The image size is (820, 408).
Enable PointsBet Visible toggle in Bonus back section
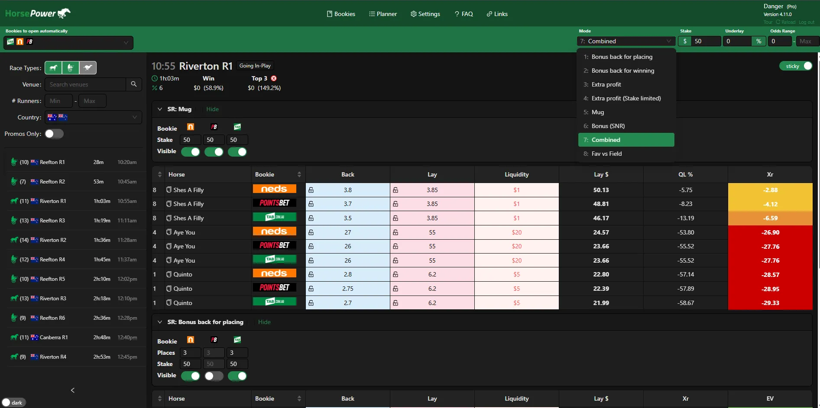point(214,376)
